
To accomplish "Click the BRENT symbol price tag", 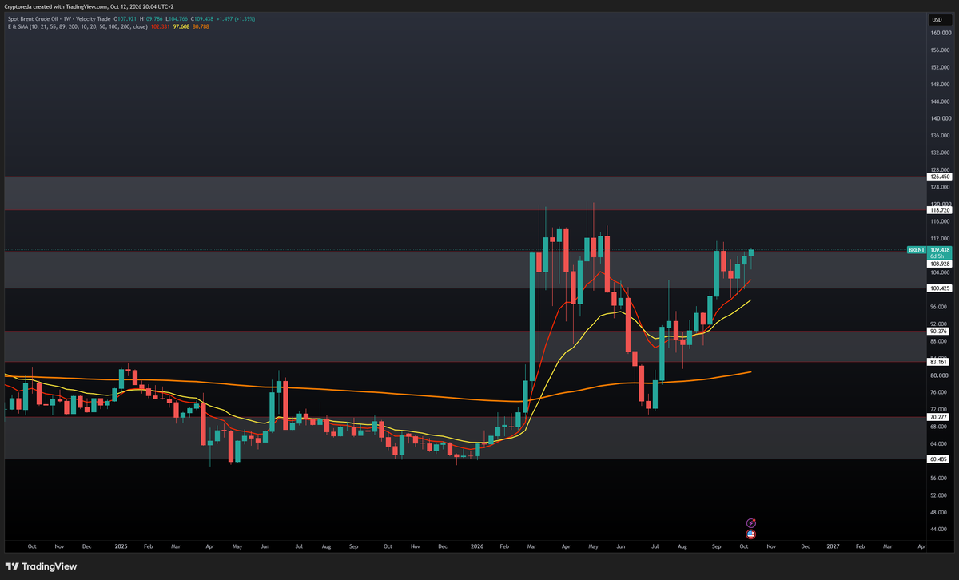I will coord(915,250).
